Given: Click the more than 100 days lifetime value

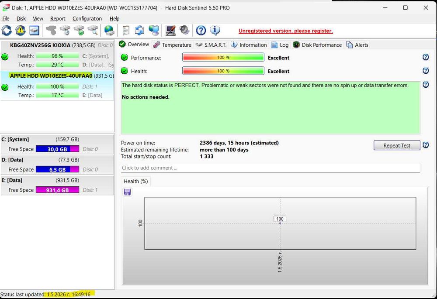Looking at the screenshot, I should pos(224,150).
